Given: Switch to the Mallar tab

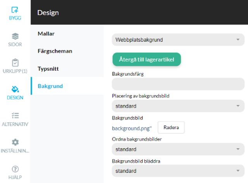Looking at the screenshot, I should coord(46,34).
